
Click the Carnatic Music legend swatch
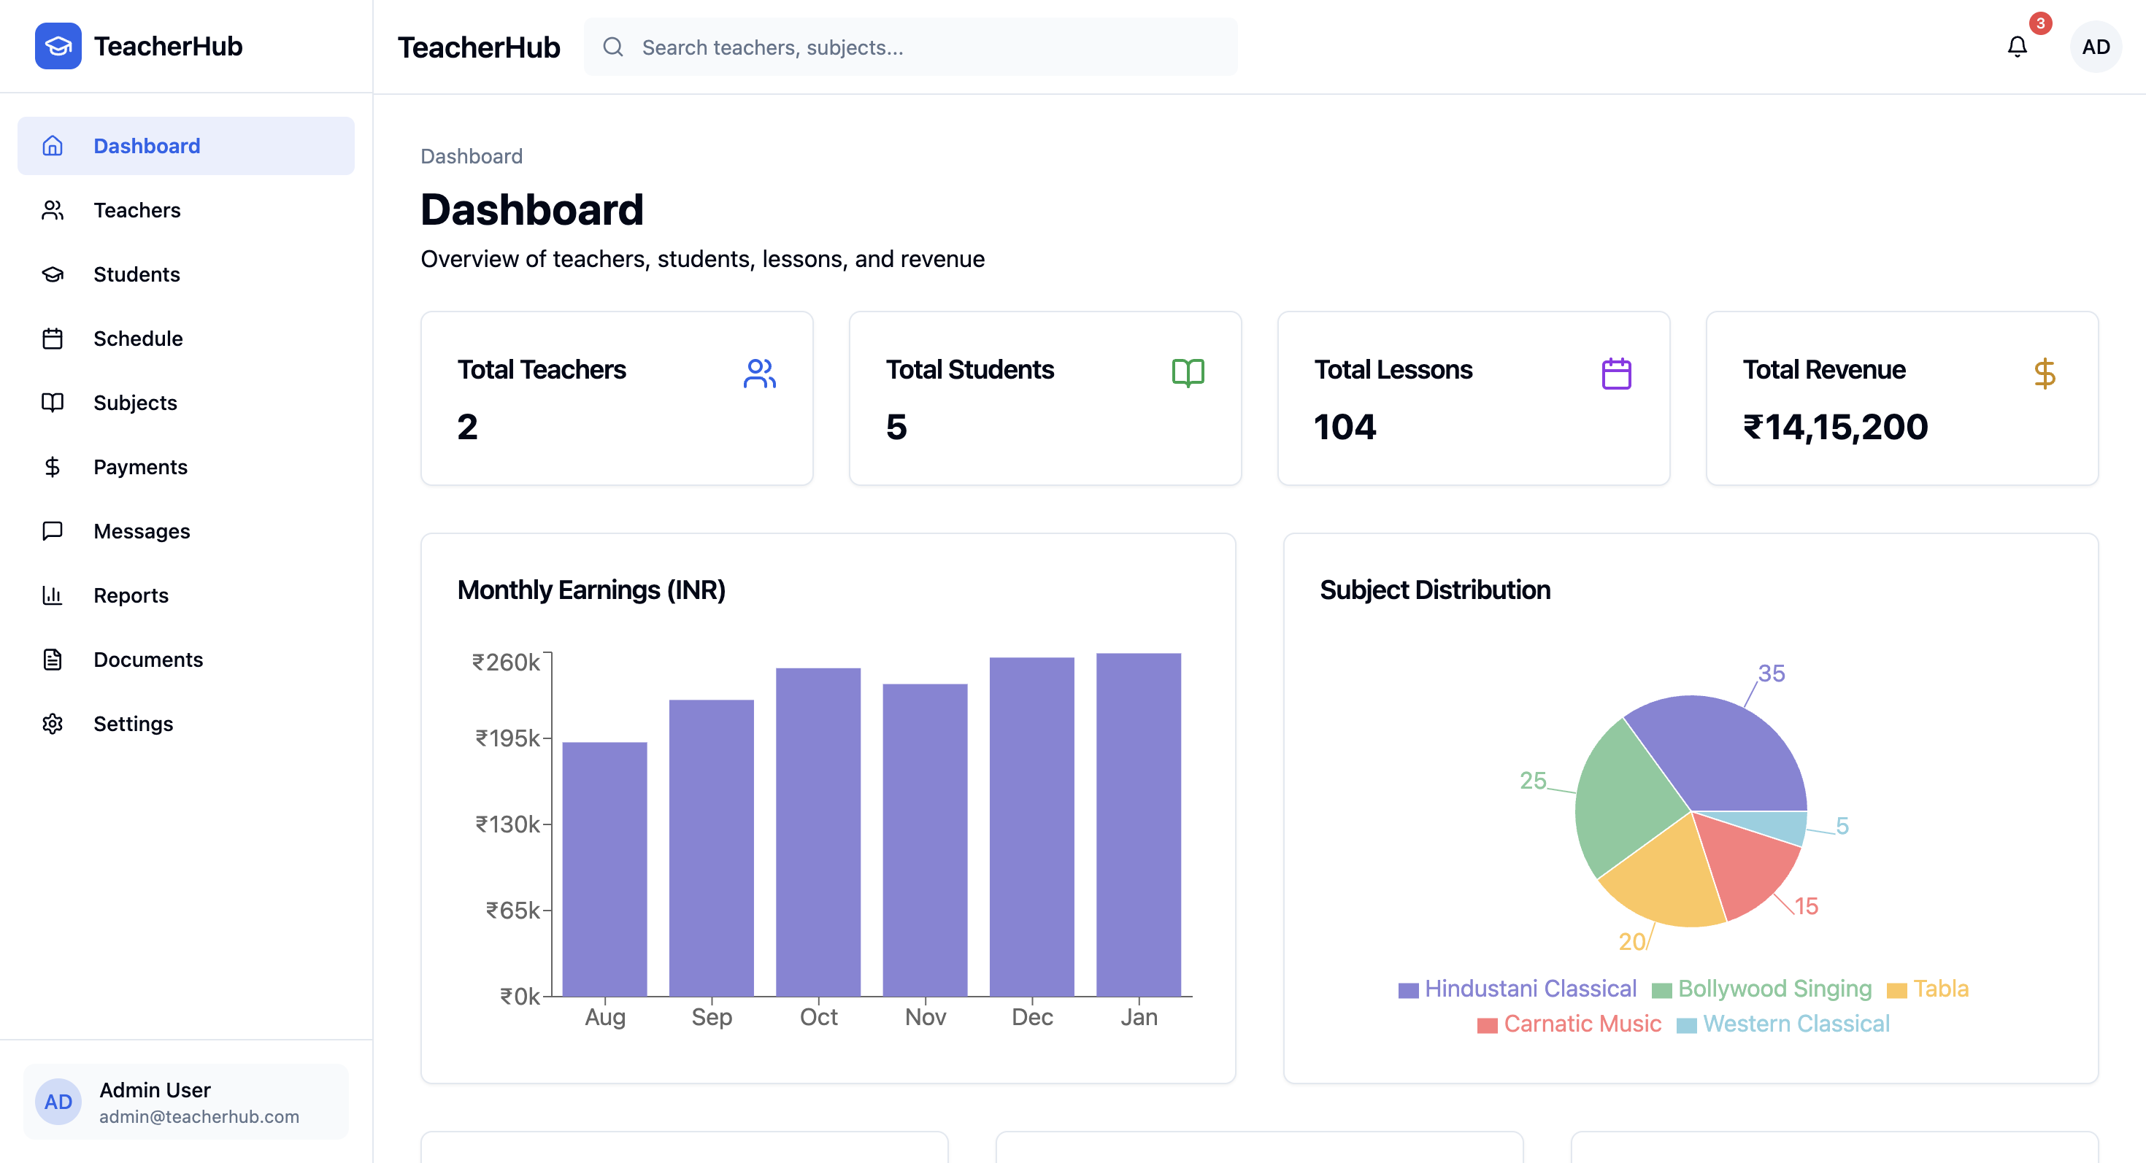pyautogui.click(x=1487, y=1025)
